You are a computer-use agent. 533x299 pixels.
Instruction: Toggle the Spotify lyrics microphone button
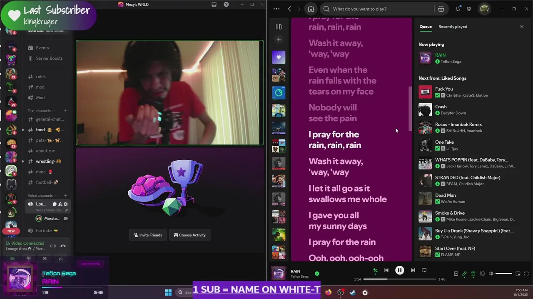click(x=465, y=274)
